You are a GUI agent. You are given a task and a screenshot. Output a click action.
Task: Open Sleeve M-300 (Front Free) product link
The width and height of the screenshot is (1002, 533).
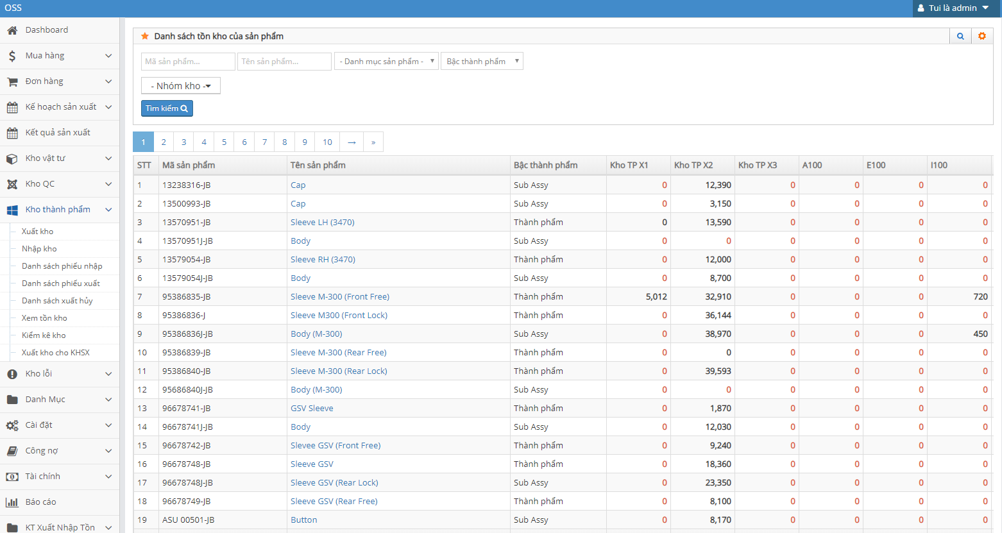(340, 297)
